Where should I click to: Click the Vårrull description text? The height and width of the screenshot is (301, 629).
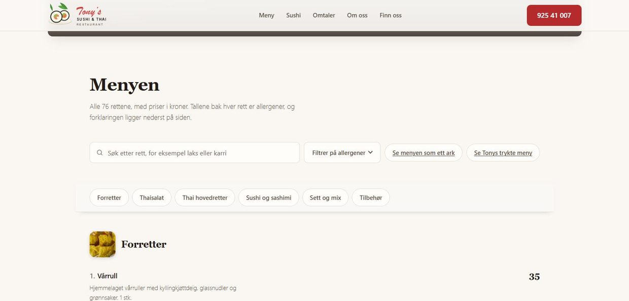[x=163, y=293]
